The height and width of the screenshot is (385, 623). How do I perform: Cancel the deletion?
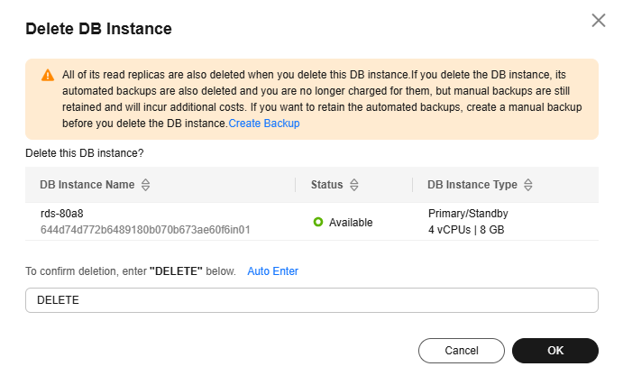(462, 351)
